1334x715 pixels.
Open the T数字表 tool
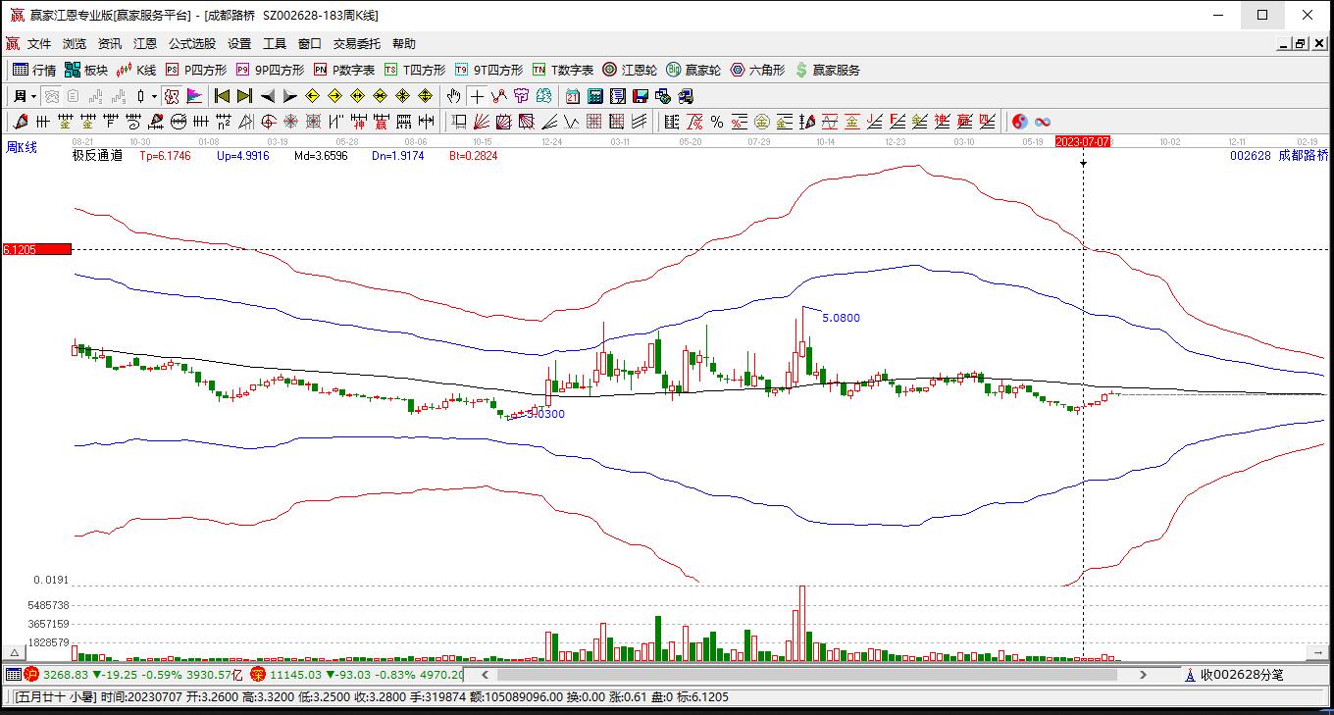pos(563,70)
